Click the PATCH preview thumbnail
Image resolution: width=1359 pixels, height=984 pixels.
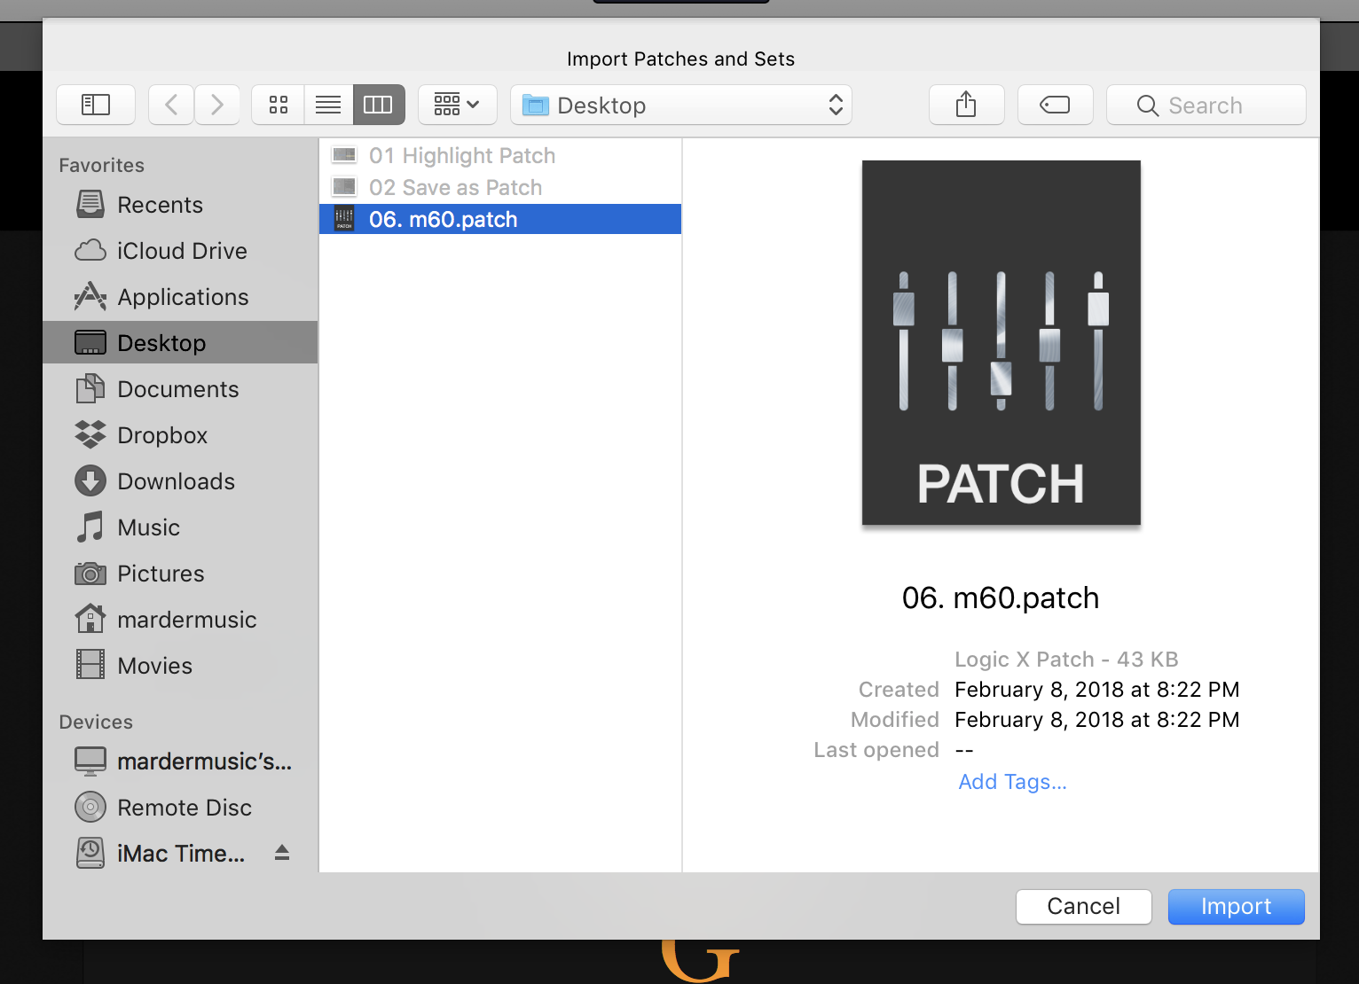click(x=1001, y=343)
